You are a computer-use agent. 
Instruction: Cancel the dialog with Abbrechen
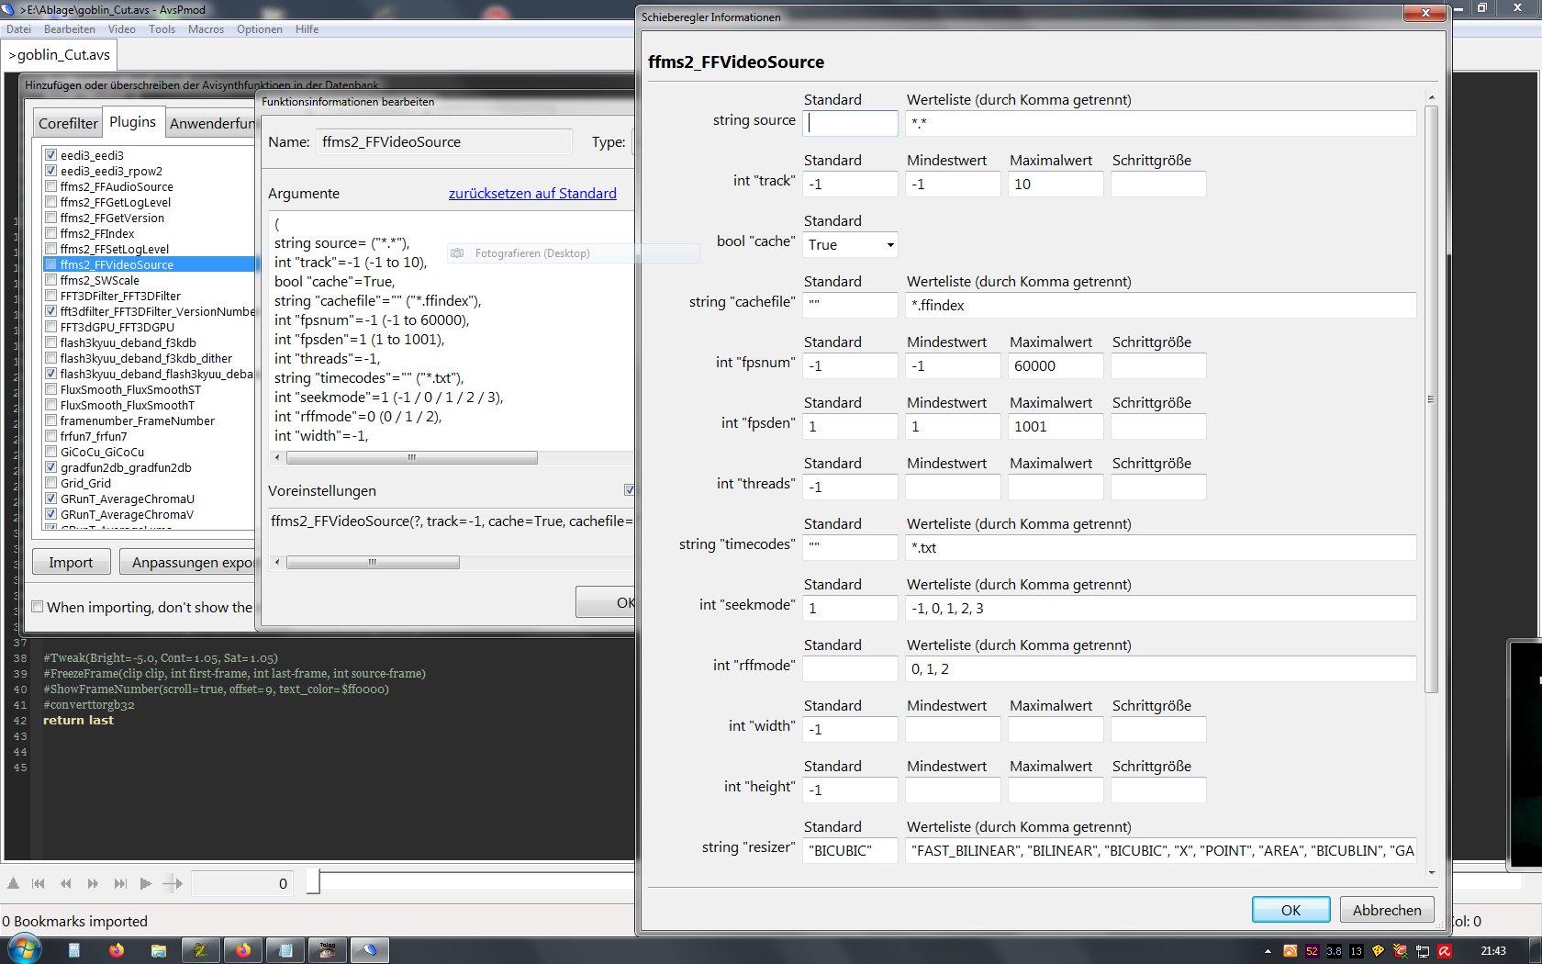[1387, 910]
